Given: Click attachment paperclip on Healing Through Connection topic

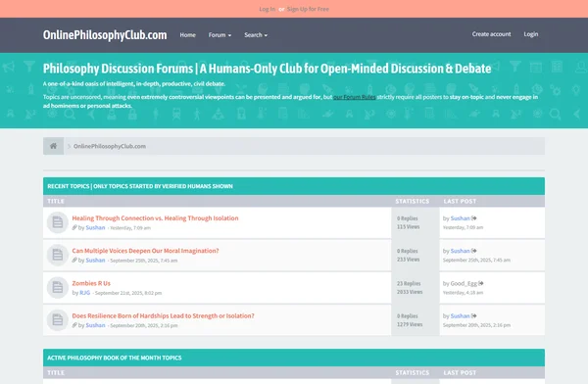Looking at the screenshot, I should [x=74, y=227].
